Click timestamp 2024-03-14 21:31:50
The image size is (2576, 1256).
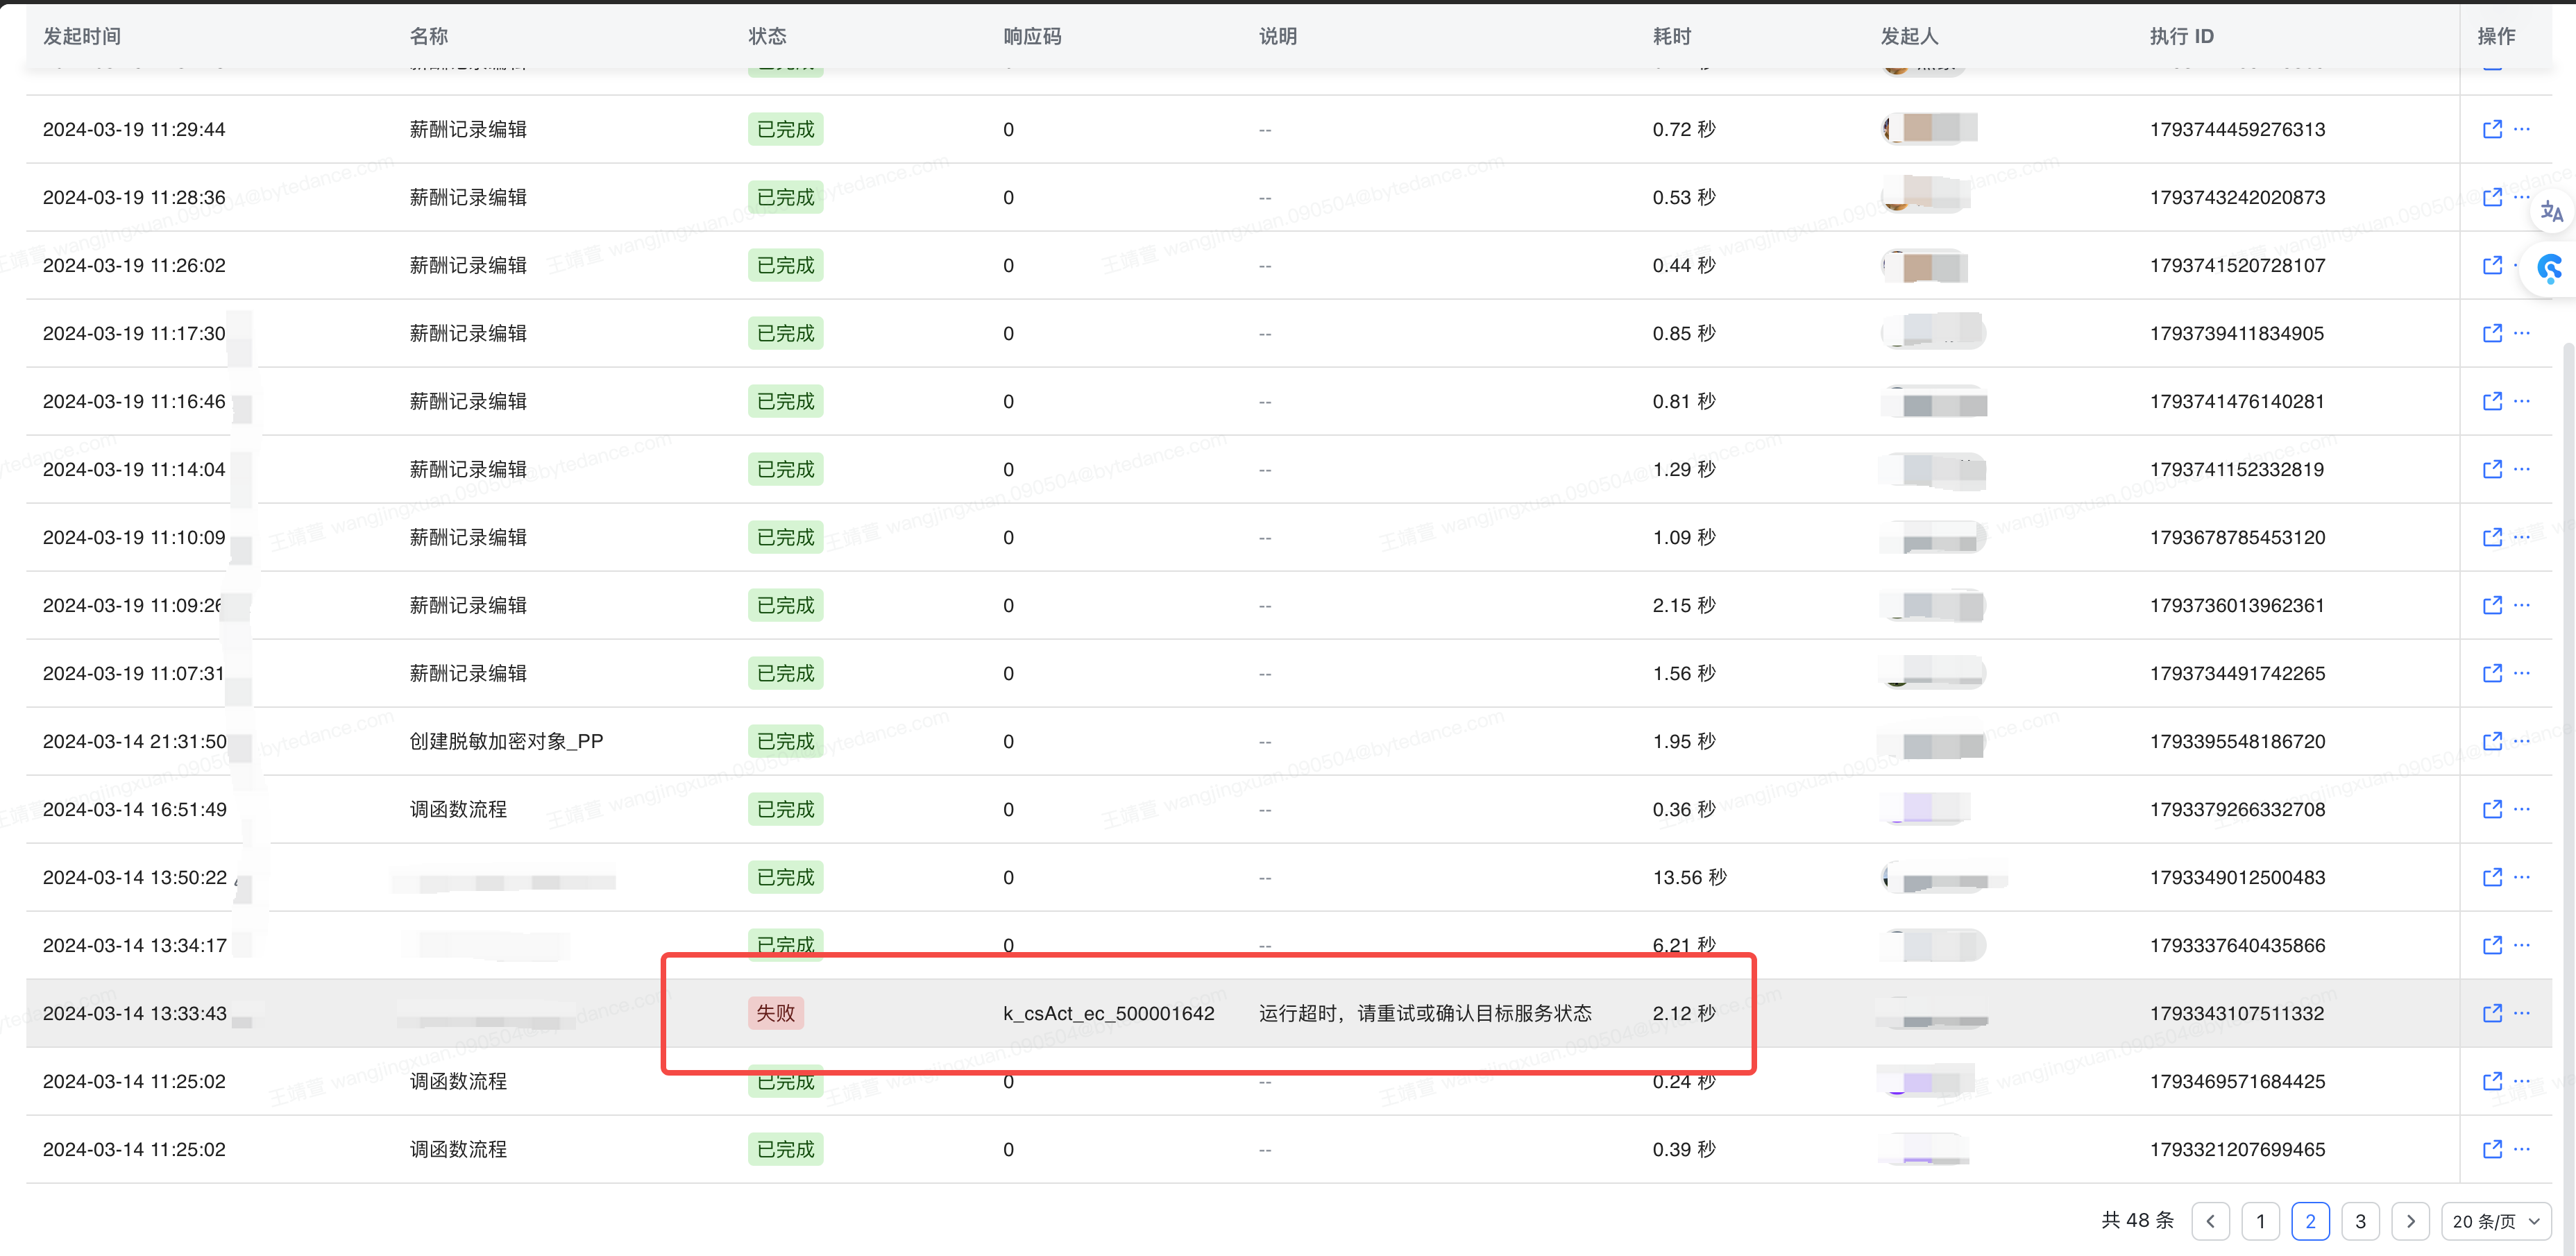click(134, 741)
